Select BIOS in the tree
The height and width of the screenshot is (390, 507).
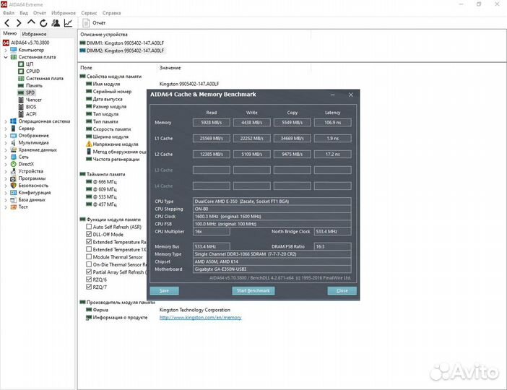[31, 107]
